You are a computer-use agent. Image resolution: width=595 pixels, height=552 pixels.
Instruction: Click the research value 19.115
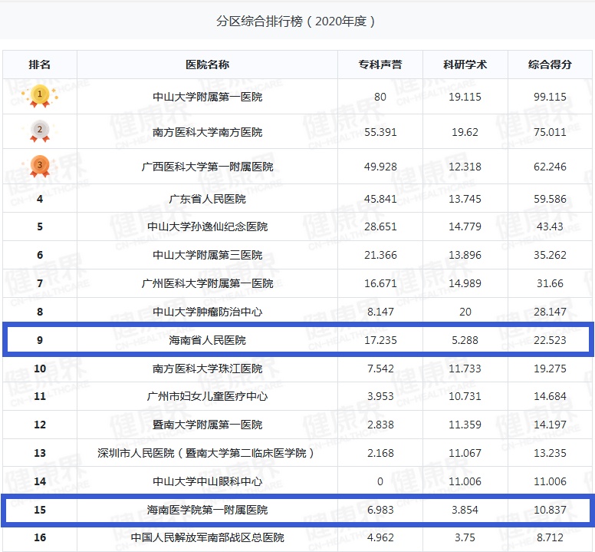point(465,97)
